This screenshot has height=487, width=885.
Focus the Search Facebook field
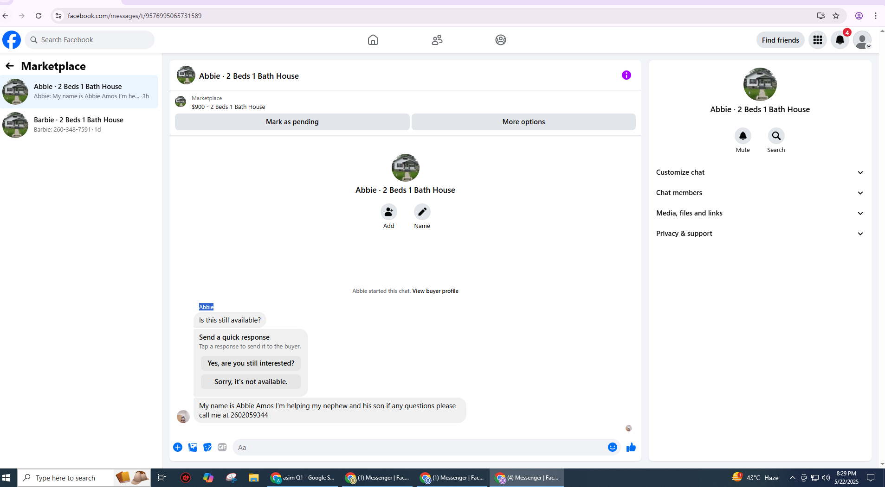90,40
